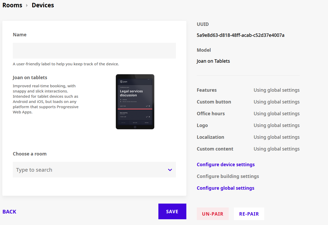
Task: Click the Features settings row
Action: (248, 90)
